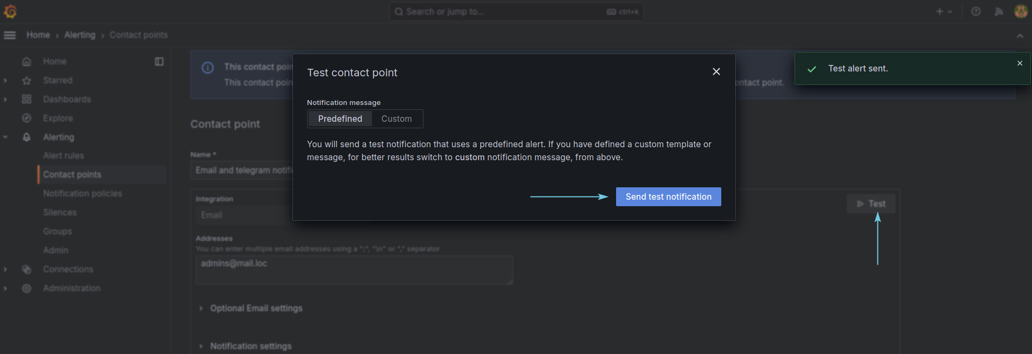Open Notification policies in sidebar
Viewport: 1032px width, 354px height.
(x=82, y=193)
